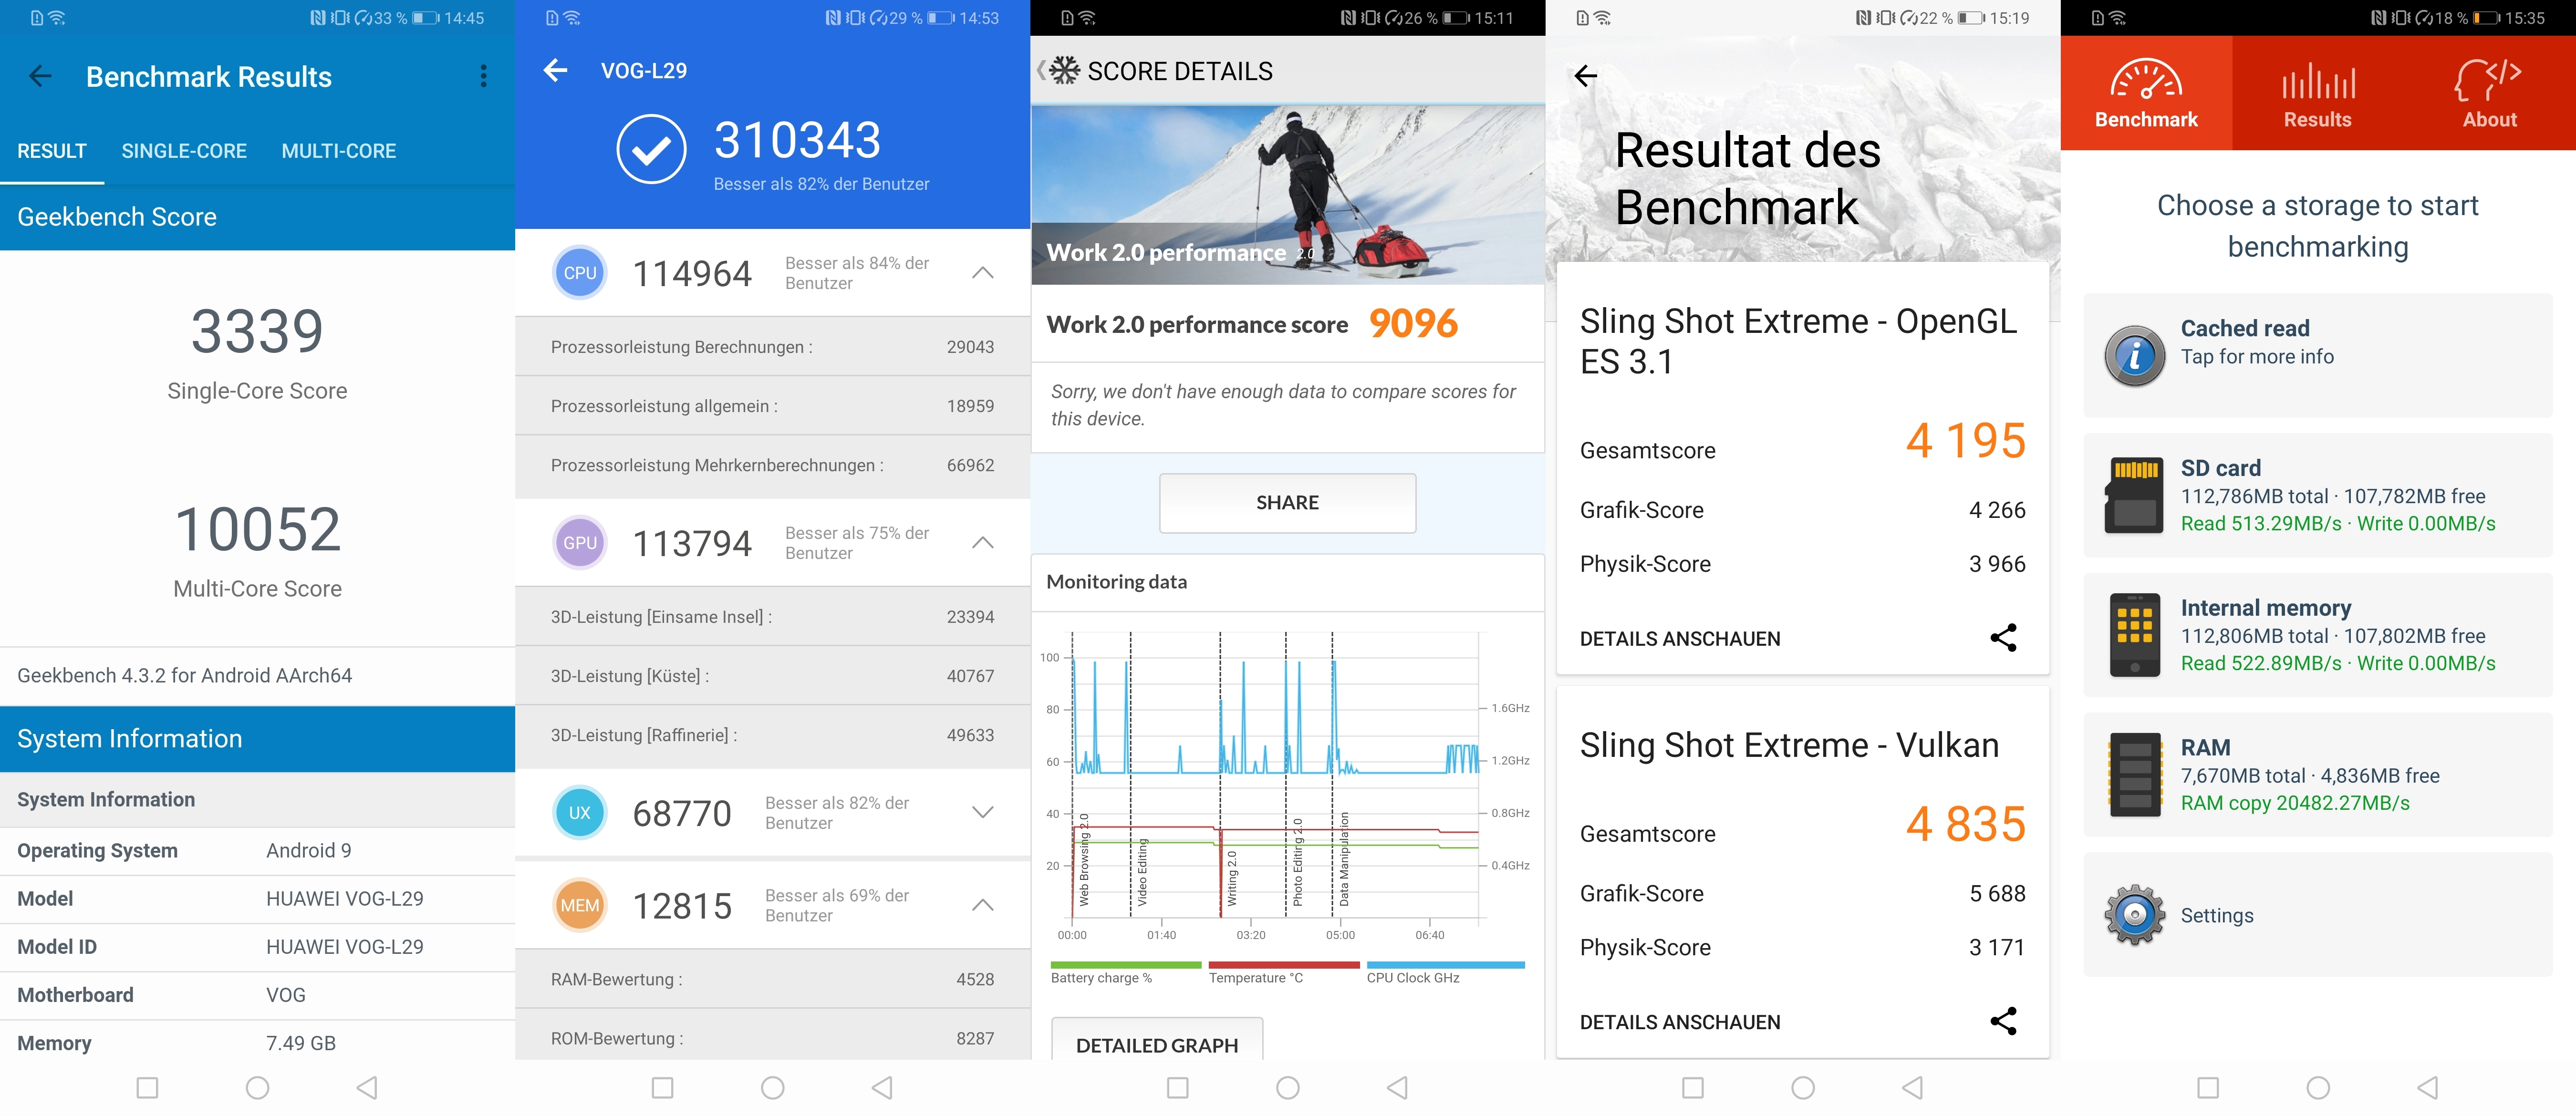Tap the CPU score badge

pyautogui.click(x=580, y=273)
